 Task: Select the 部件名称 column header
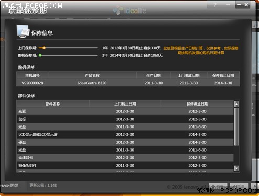[x=53, y=104]
